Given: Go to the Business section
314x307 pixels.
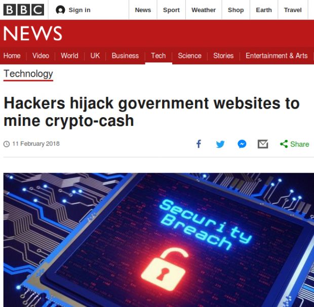Looking at the screenshot, I should click(125, 56).
